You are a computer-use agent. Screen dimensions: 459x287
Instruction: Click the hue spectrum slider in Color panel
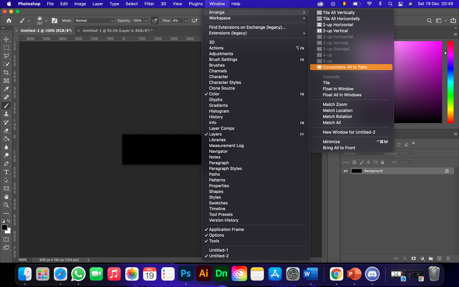[450, 82]
